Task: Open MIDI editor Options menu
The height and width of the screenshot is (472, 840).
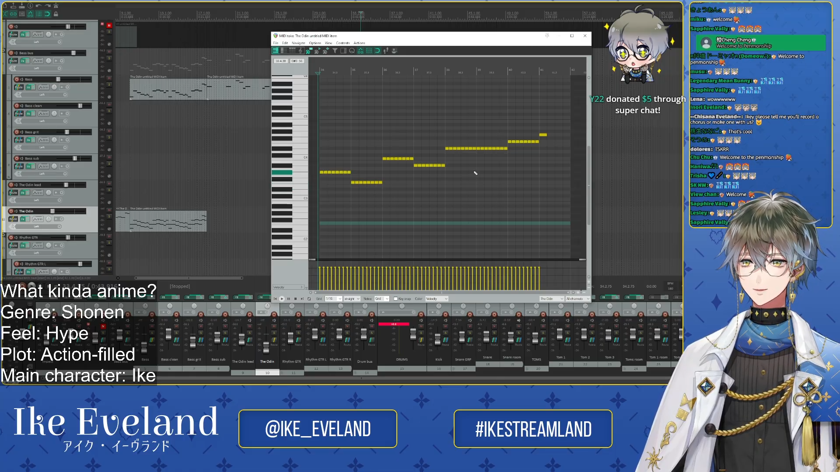Action: (315, 43)
